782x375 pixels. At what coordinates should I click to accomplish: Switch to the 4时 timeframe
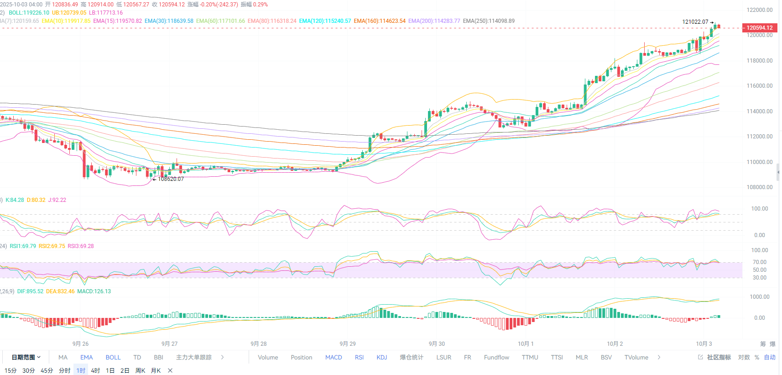tap(95, 370)
